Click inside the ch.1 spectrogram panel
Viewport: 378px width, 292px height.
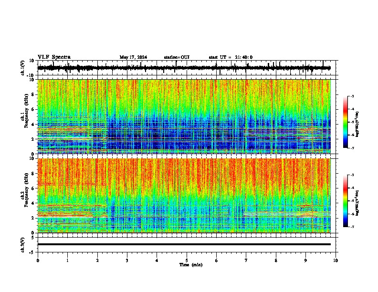188,116
